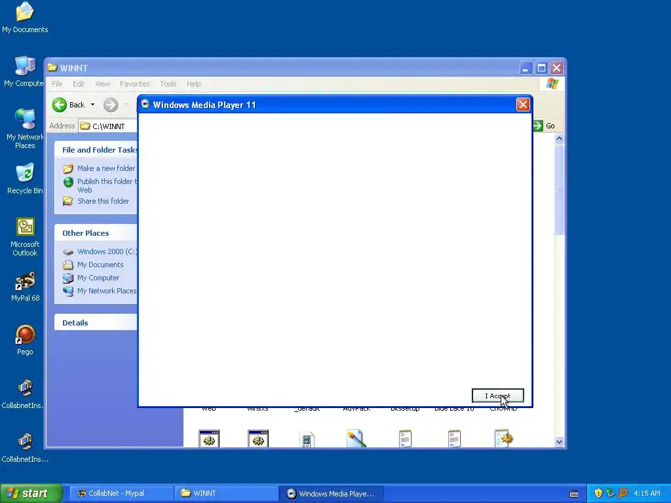The image size is (671, 503).
Task: Click the Share this folder link
Action: click(103, 201)
